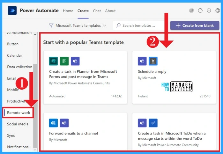223x154 pixels.
Task: Select the Productivity category
Action: point(17,101)
